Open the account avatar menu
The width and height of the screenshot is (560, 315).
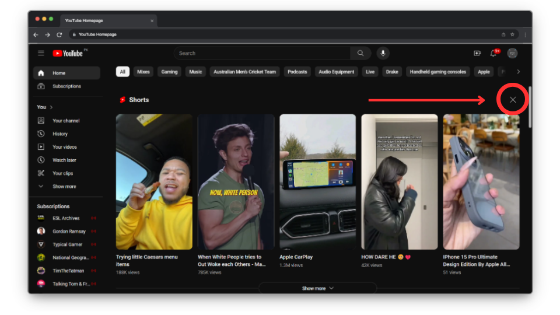(512, 53)
